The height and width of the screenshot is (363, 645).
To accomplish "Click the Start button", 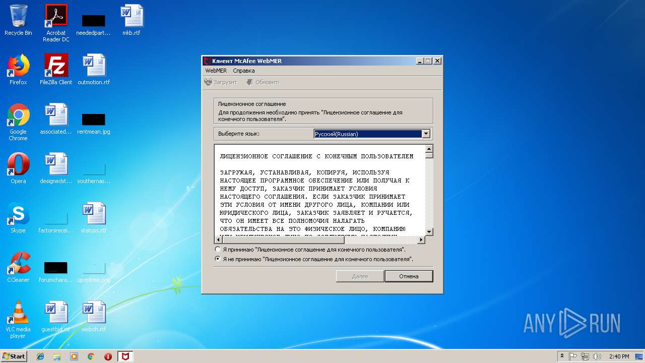I will [14, 356].
